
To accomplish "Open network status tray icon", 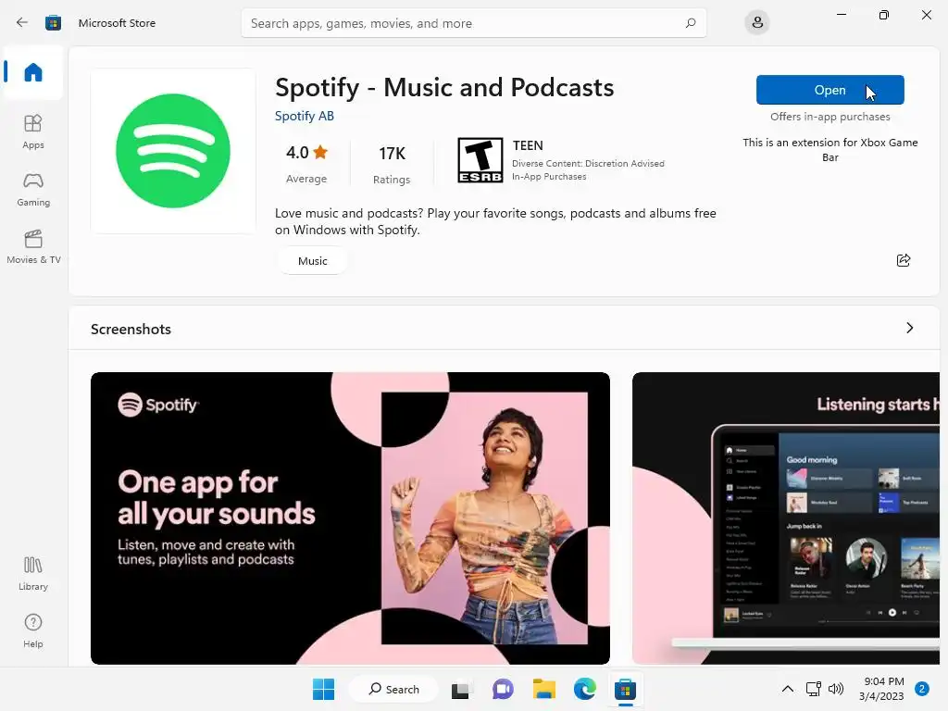I will 813,689.
